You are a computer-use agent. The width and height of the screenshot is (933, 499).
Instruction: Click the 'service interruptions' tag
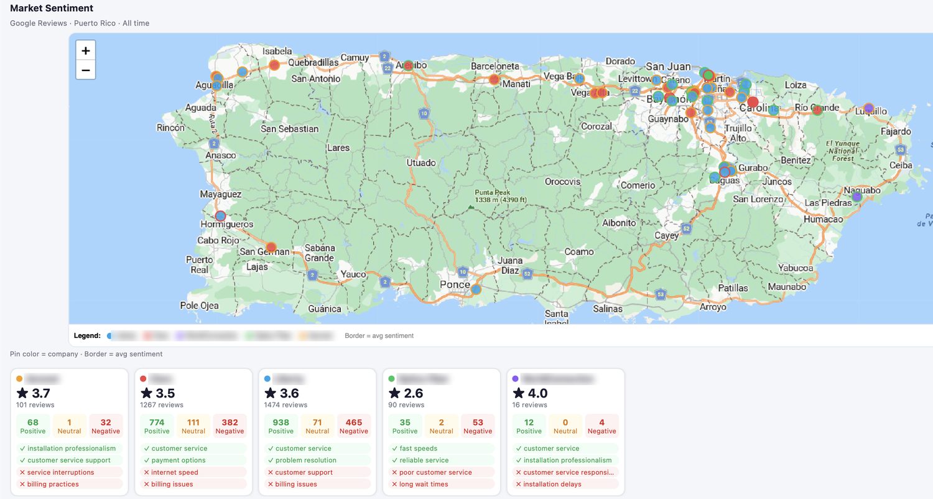pyautogui.click(x=69, y=472)
